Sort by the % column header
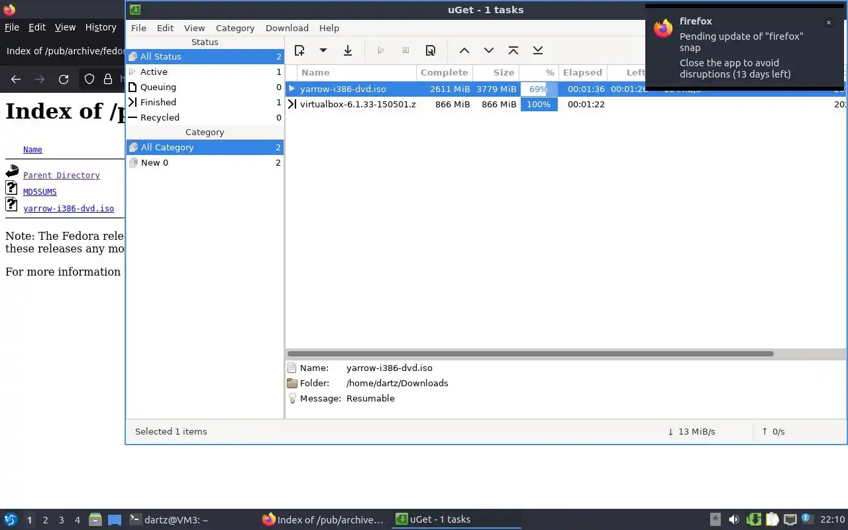The height and width of the screenshot is (530, 848). pos(539,72)
